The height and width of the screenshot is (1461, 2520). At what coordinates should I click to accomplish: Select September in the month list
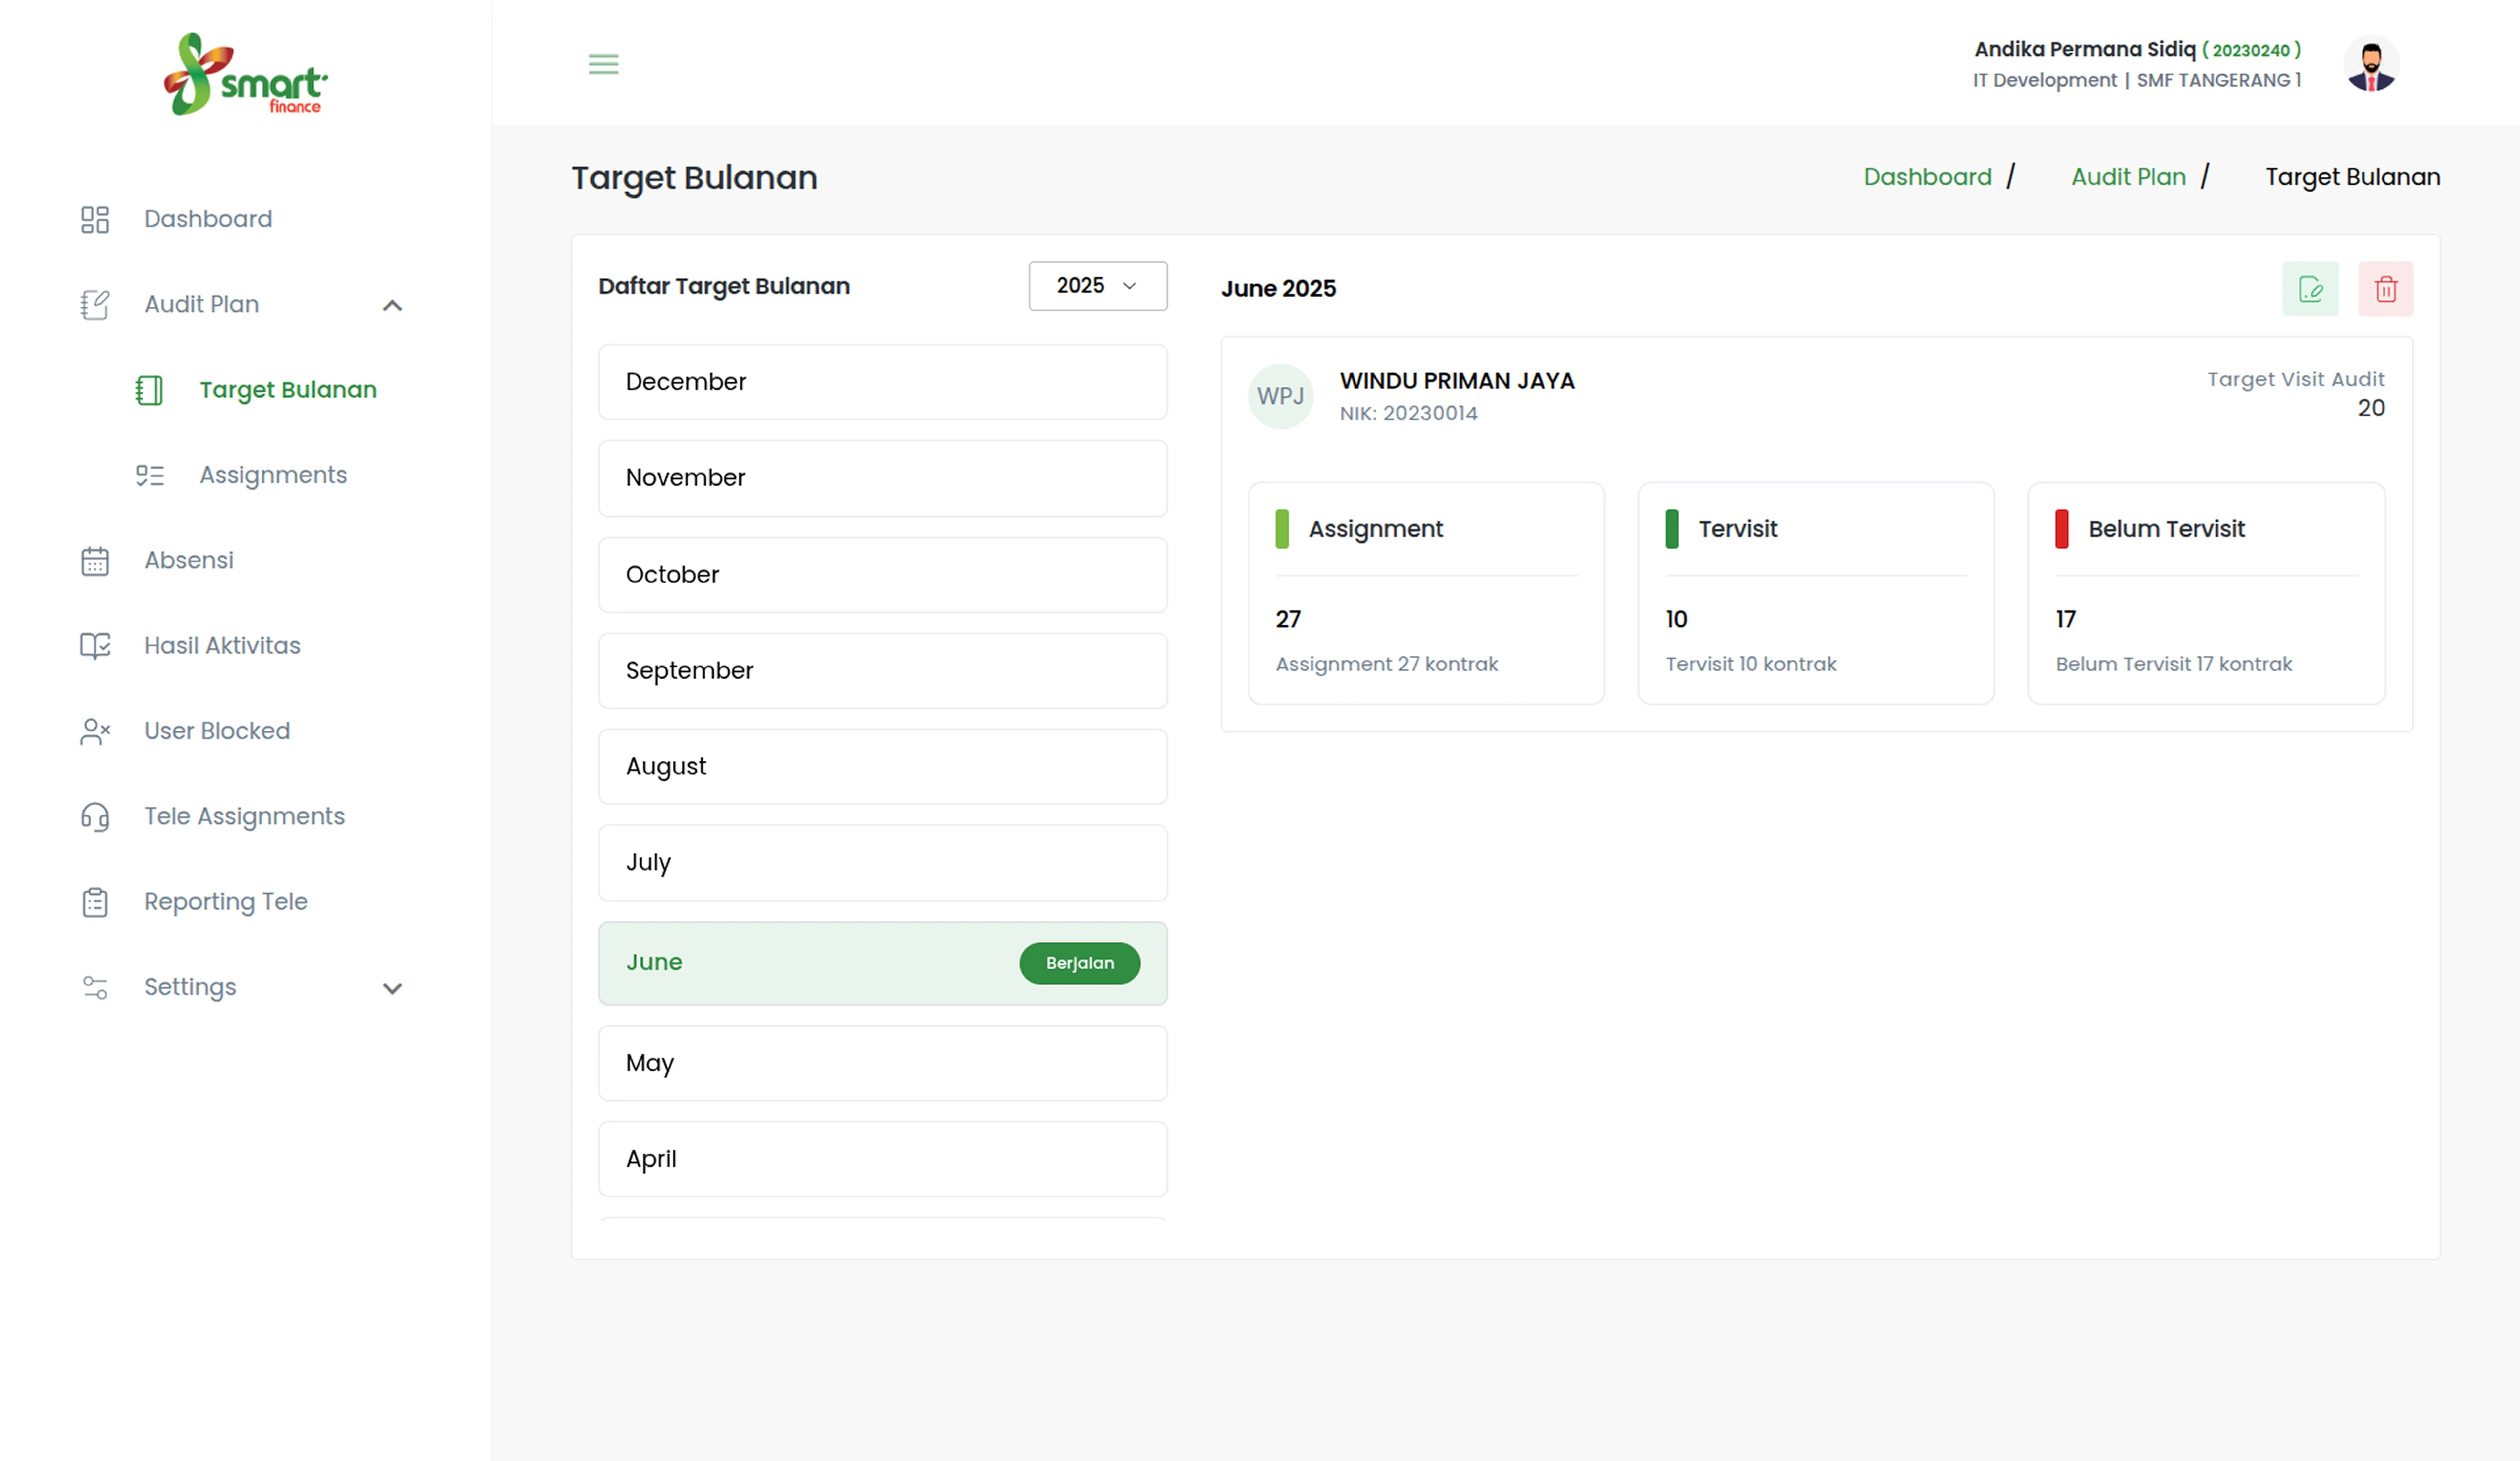pos(883,671)
